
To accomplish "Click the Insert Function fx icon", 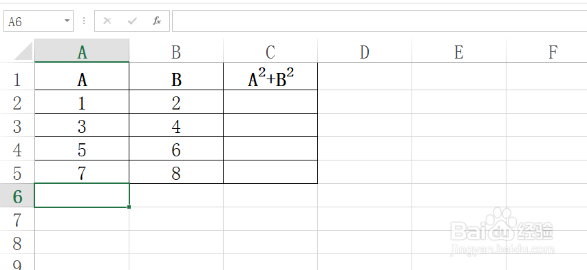I will 156,21.
